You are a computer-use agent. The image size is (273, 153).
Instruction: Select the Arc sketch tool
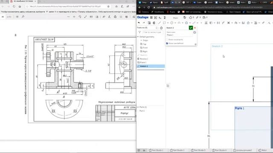[x=179, y=23]
